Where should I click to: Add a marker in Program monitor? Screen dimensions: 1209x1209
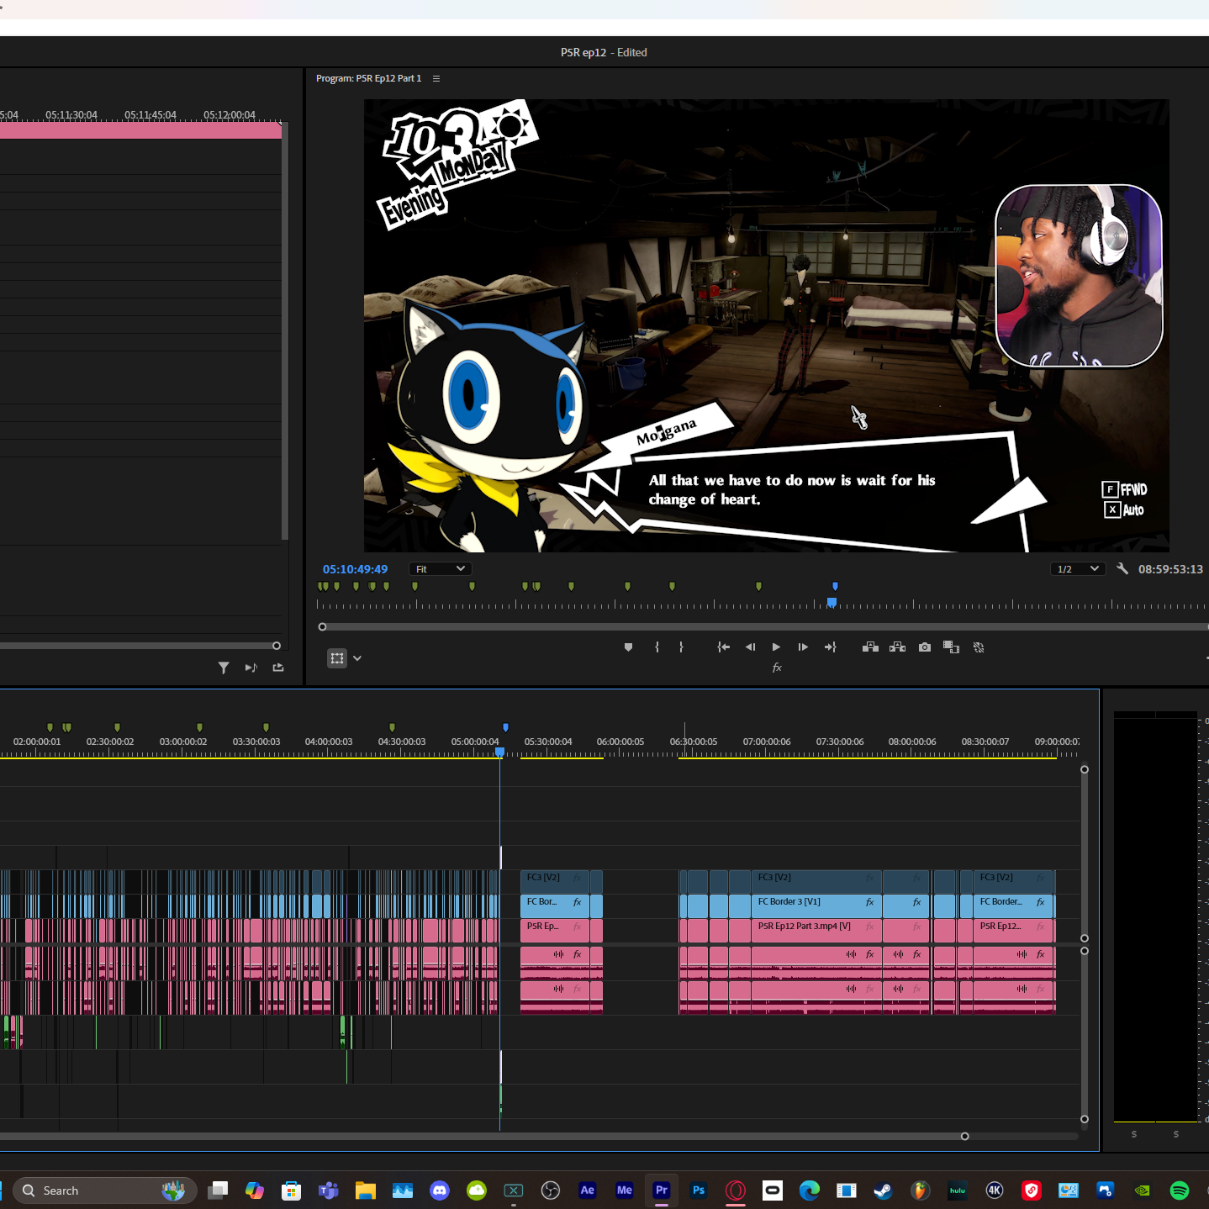[x=628, y=647]
